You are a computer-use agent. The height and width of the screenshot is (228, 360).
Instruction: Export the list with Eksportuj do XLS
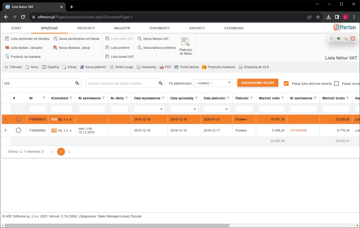point(241,67)
